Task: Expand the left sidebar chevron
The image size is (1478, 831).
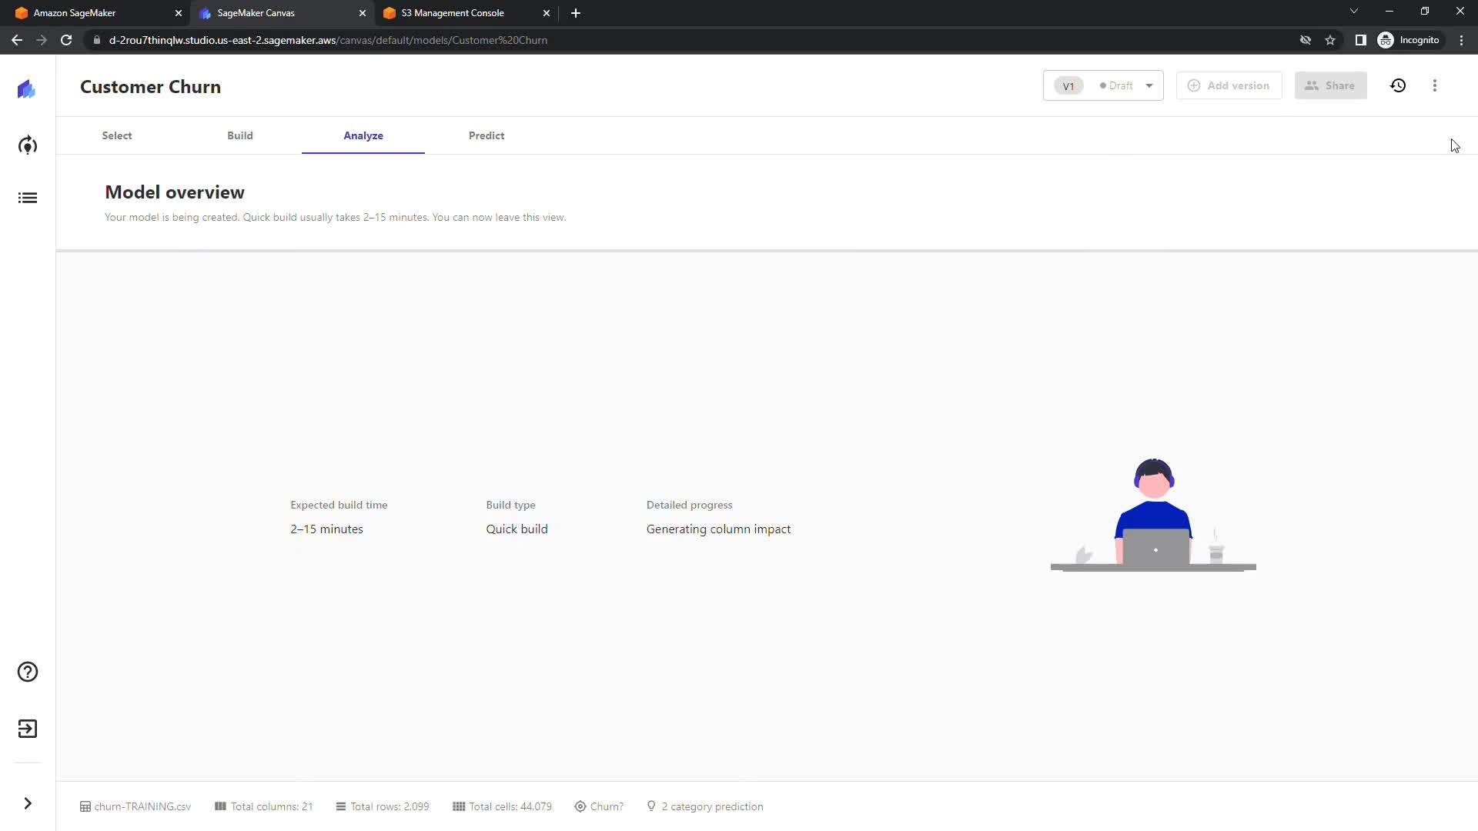Action: coord(28,803)
